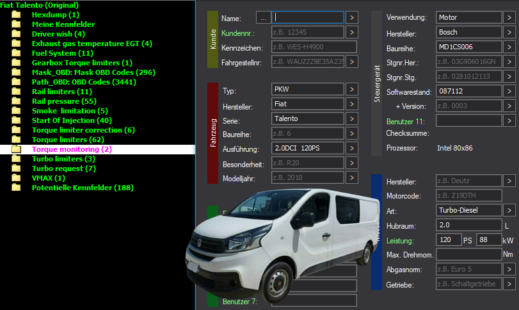The height and width of the screenshot is (310, 519).
Task: Open the Verwendung Motor dropdown arrow
Action: click(509, 17)
